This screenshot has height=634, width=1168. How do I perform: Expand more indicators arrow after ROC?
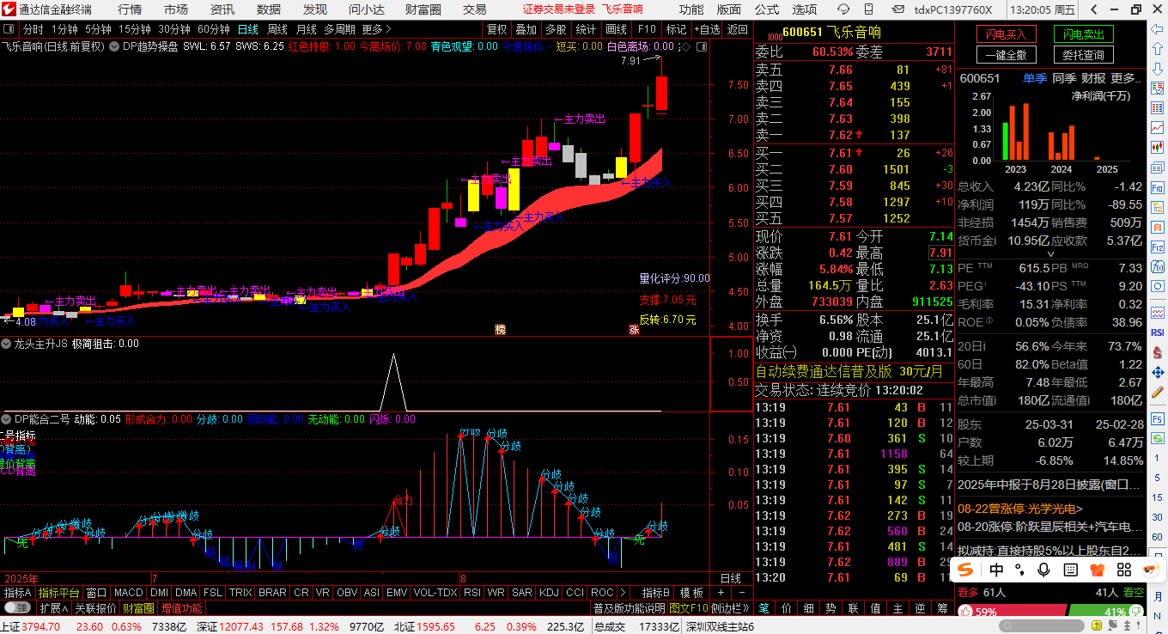(x=623, y=593)
